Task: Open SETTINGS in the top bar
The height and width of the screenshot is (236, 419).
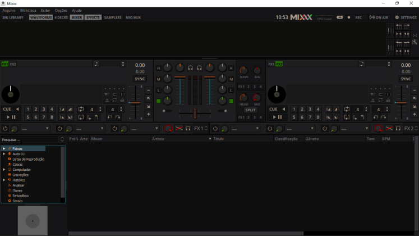Action: coord(406,17)
